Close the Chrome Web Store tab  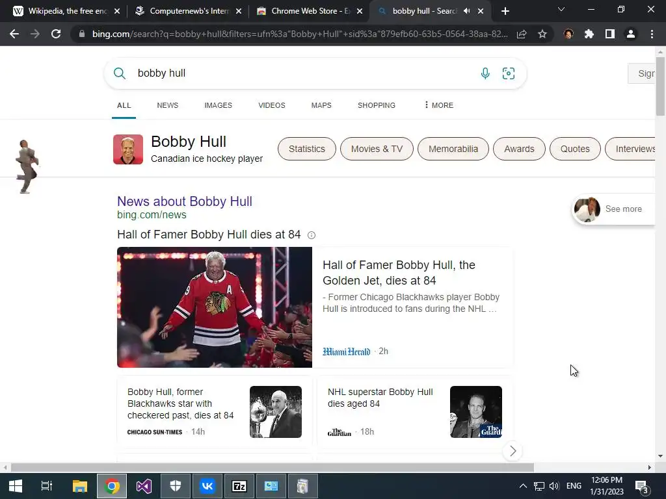tap(360, 11)
